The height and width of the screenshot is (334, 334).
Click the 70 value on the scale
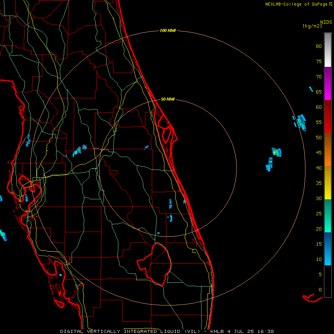click(319, 77)
